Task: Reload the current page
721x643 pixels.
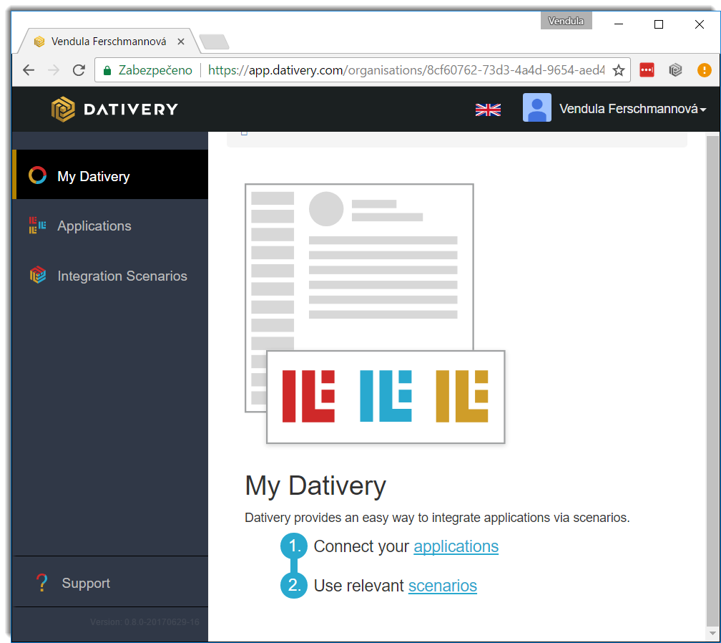Action: tap(79, 70)
